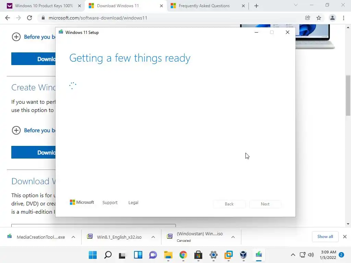This screenshot has height=263, width=351.
Task: Open a new browser tab
Action: (256, 6)
